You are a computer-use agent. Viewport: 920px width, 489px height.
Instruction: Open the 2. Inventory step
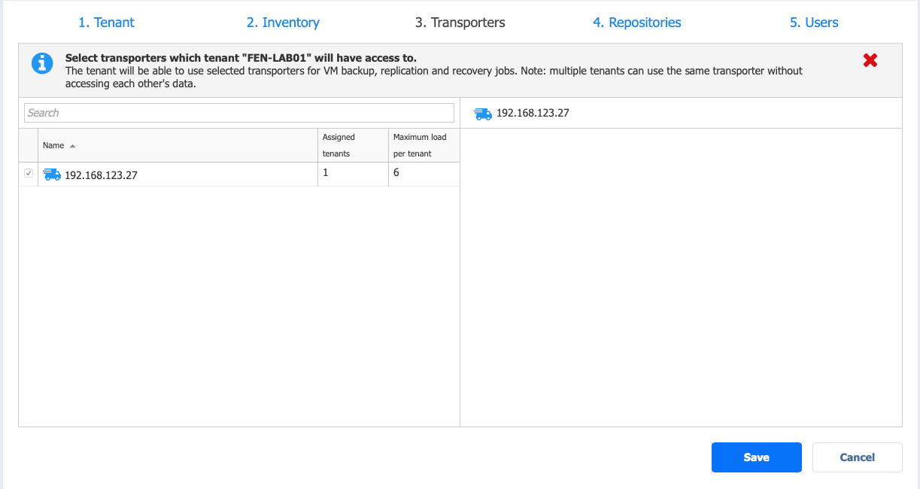coord(283,23)
